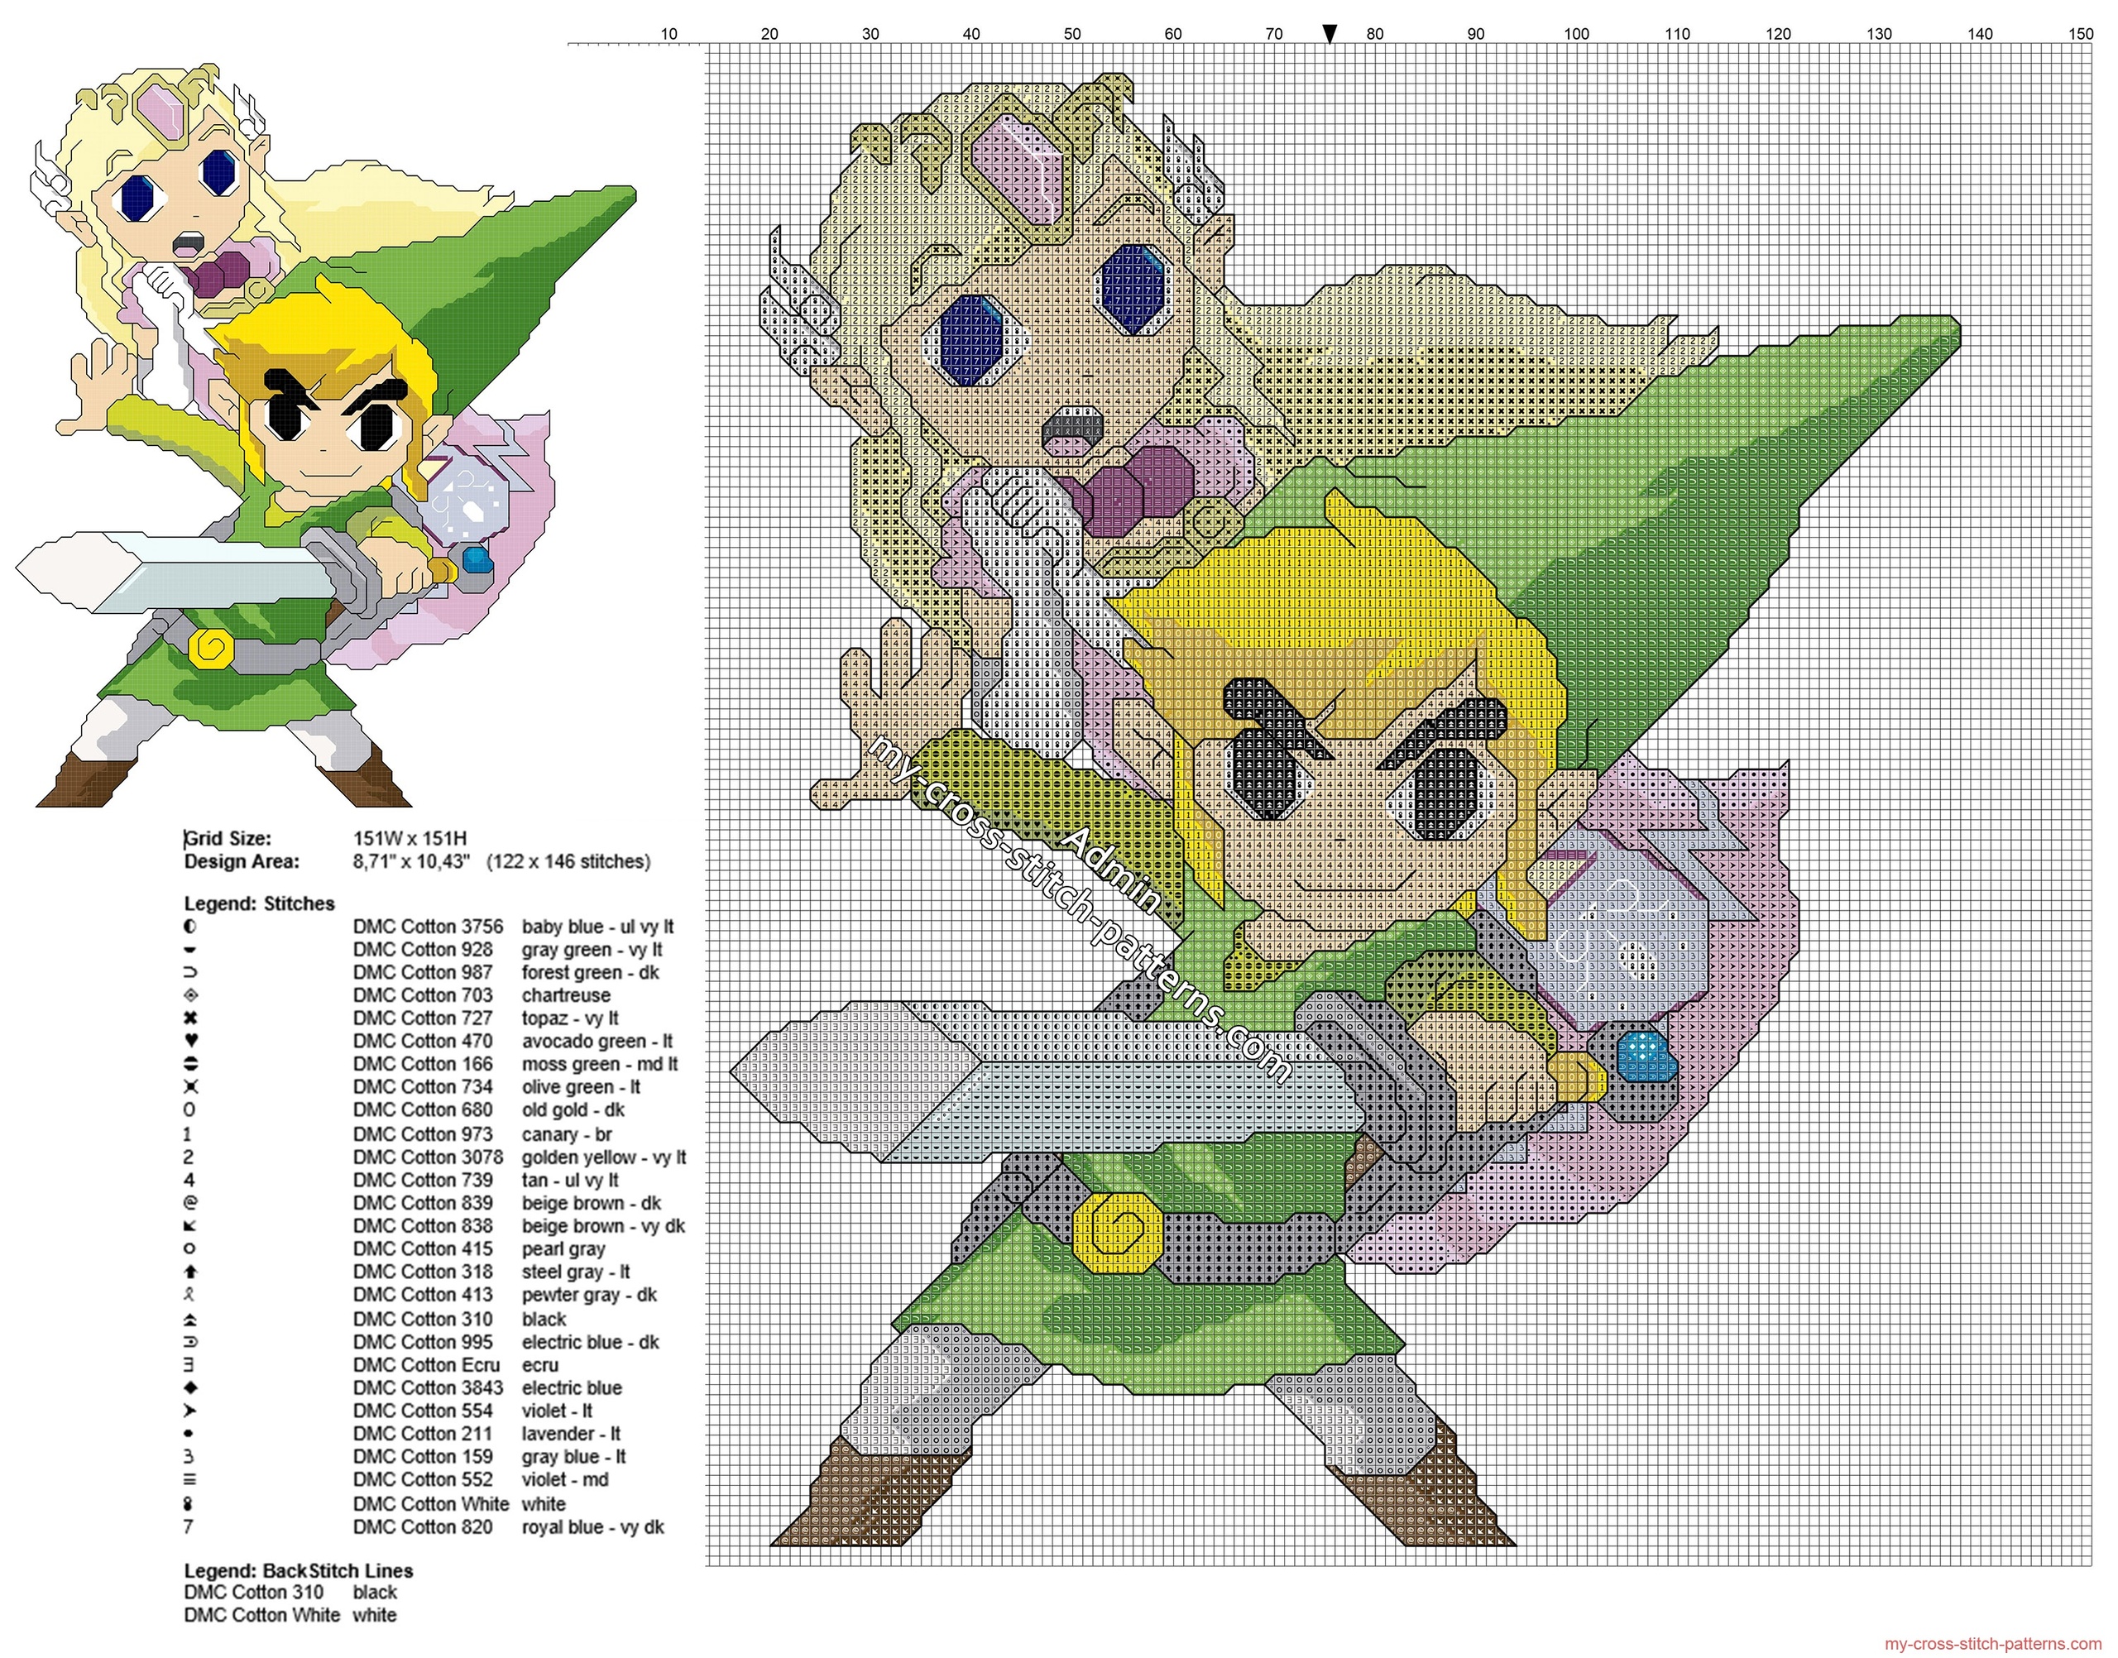
Task: Click the diamond symbol for electric blue 3843
Action: [189, 1388]
